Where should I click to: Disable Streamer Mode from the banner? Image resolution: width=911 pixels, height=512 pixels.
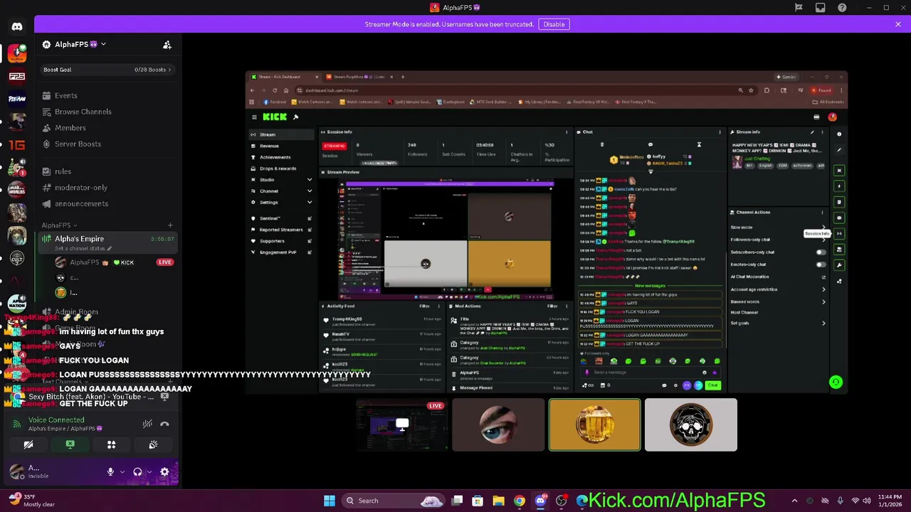click(x=554, y=24)
